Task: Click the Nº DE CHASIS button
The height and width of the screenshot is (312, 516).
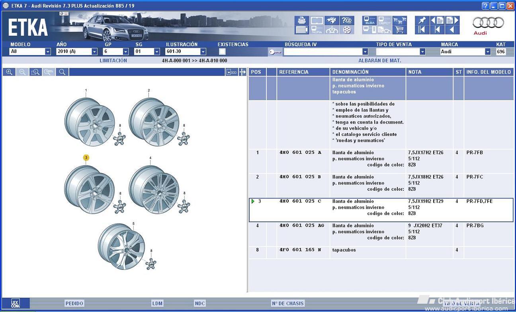Action: 288,303
